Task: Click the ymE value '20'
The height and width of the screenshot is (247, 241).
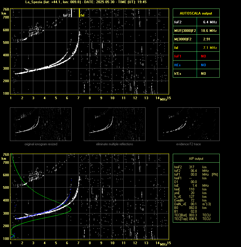Action: (192, 193)
